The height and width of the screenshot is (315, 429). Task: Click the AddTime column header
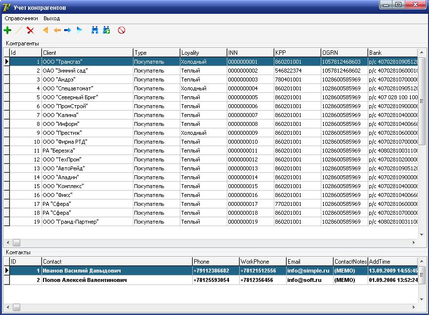[393, 262]
